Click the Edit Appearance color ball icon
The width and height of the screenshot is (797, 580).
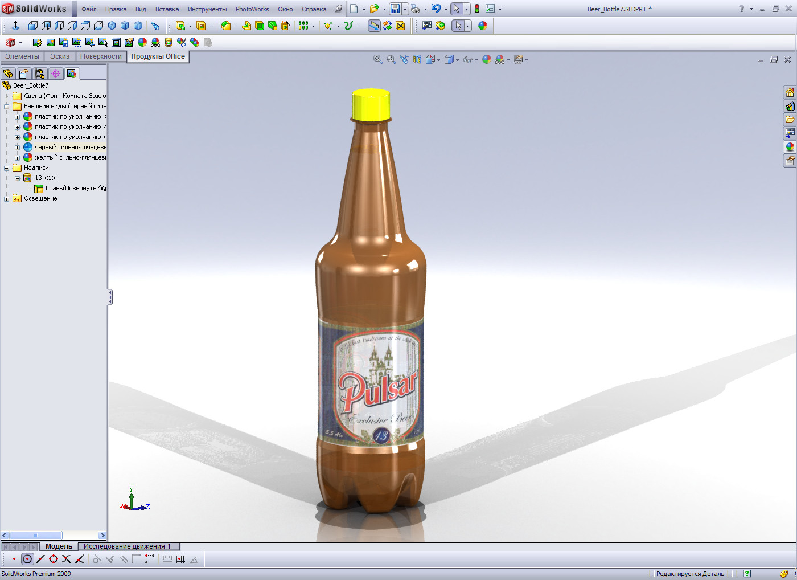(487, 59)
